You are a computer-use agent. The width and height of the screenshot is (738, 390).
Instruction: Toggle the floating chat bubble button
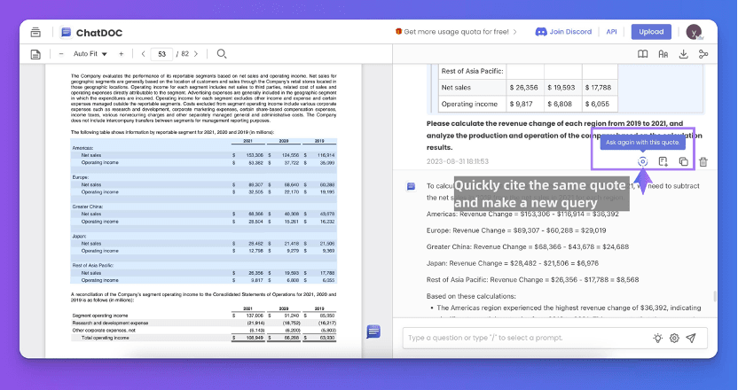tap(373, 331)
